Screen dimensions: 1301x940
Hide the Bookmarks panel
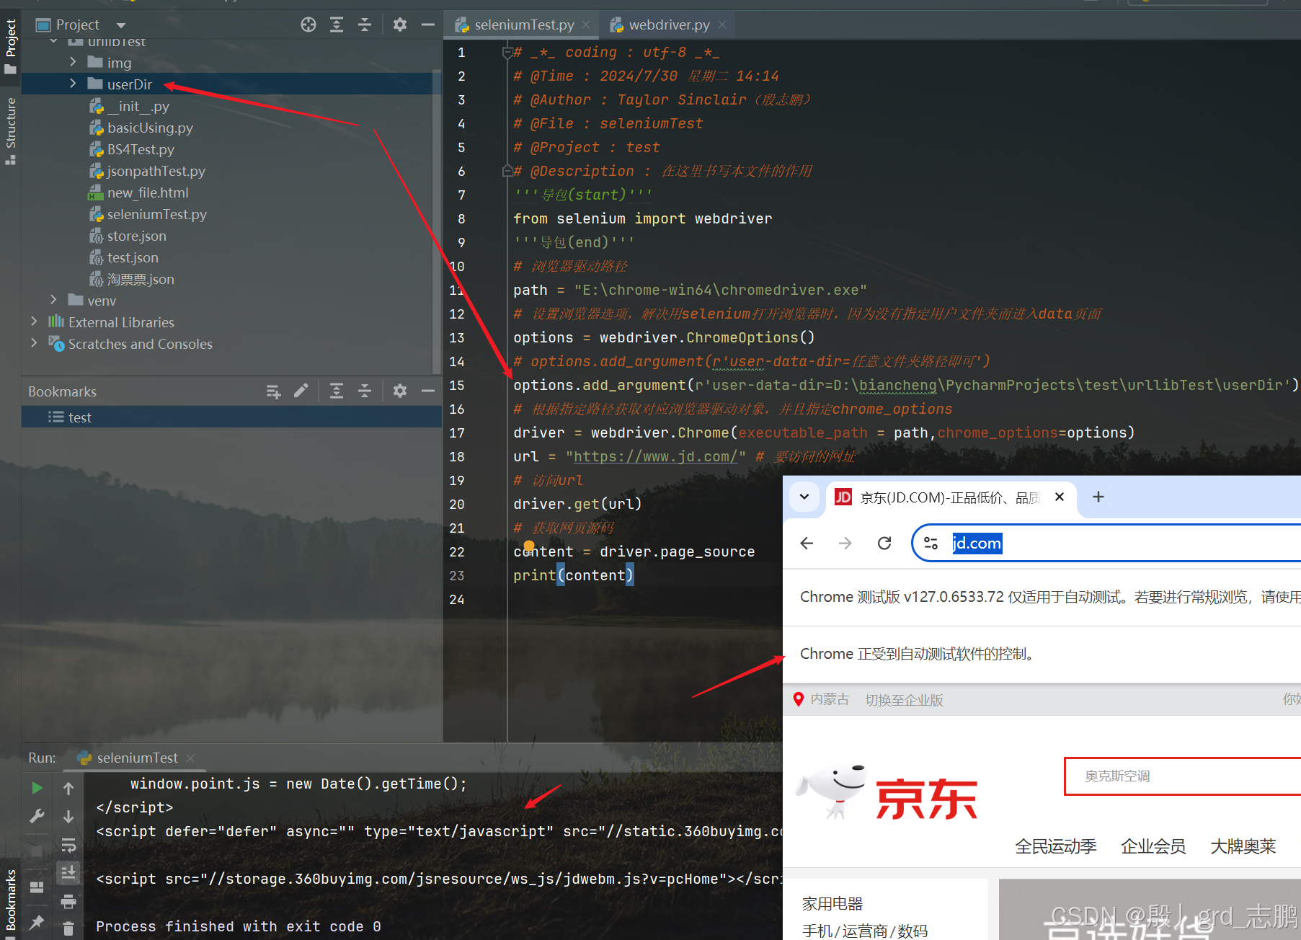pyautogui.click(x=428, y=391)
